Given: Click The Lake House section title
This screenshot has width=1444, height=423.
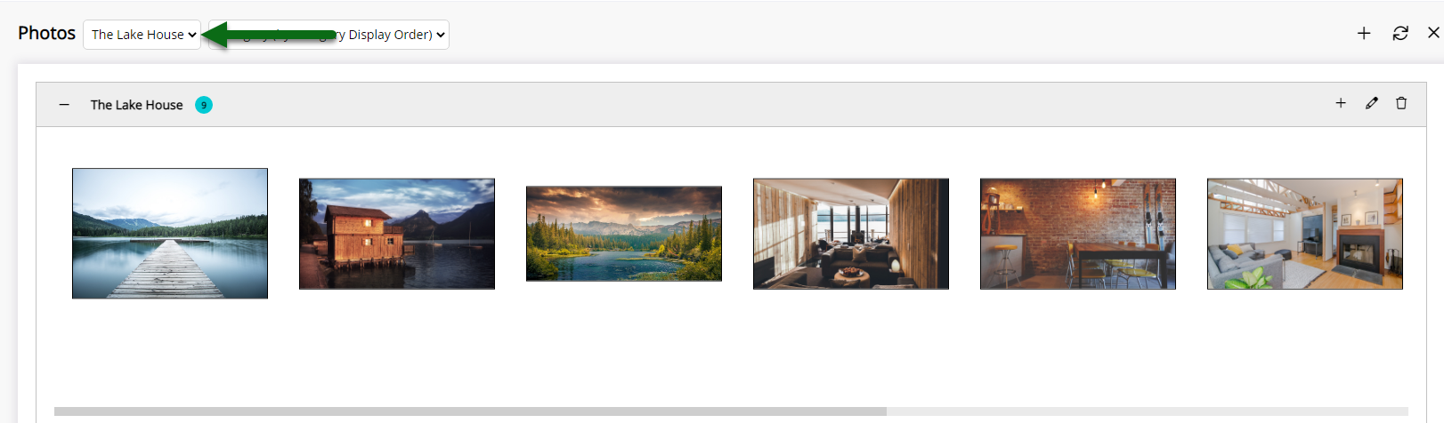Looking at the screenshot, I should 137,105.
